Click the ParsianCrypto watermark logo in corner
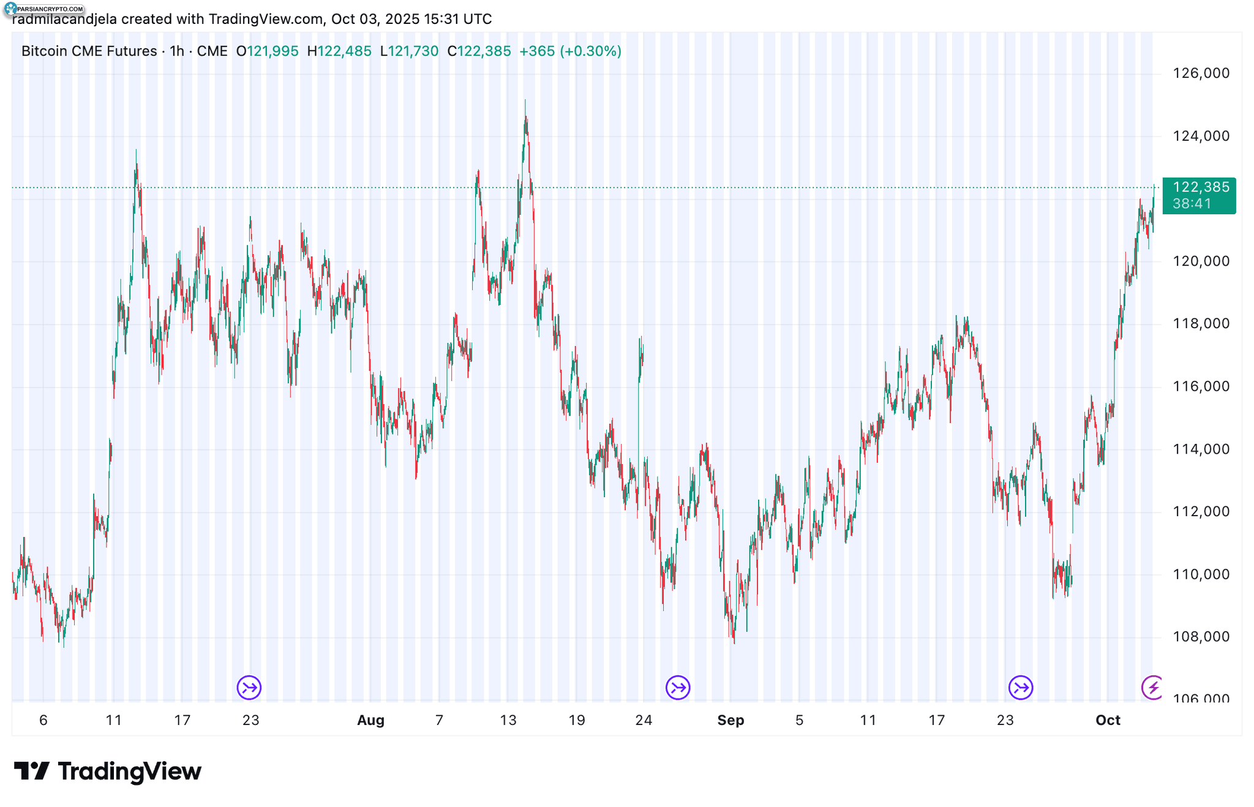This screenshot has height=807, width=1254. [44, 9]
